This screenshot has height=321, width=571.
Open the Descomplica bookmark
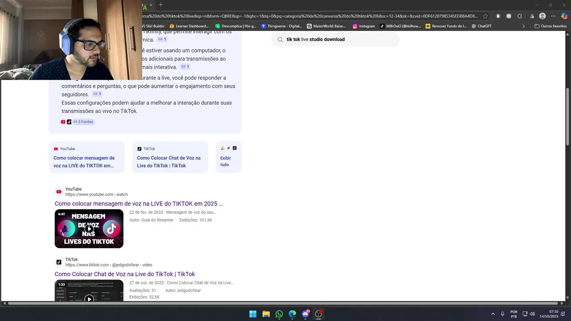pos(236,26)
